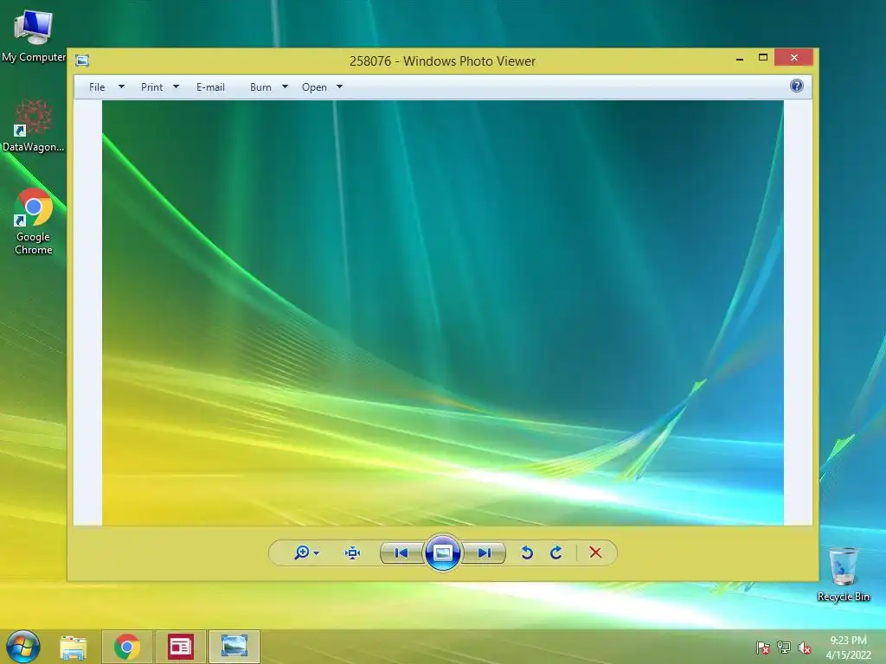Expand the Open dropdown arrow
Image resolution: width=886 pixels, height=664 pixels.
coord(339,87)
